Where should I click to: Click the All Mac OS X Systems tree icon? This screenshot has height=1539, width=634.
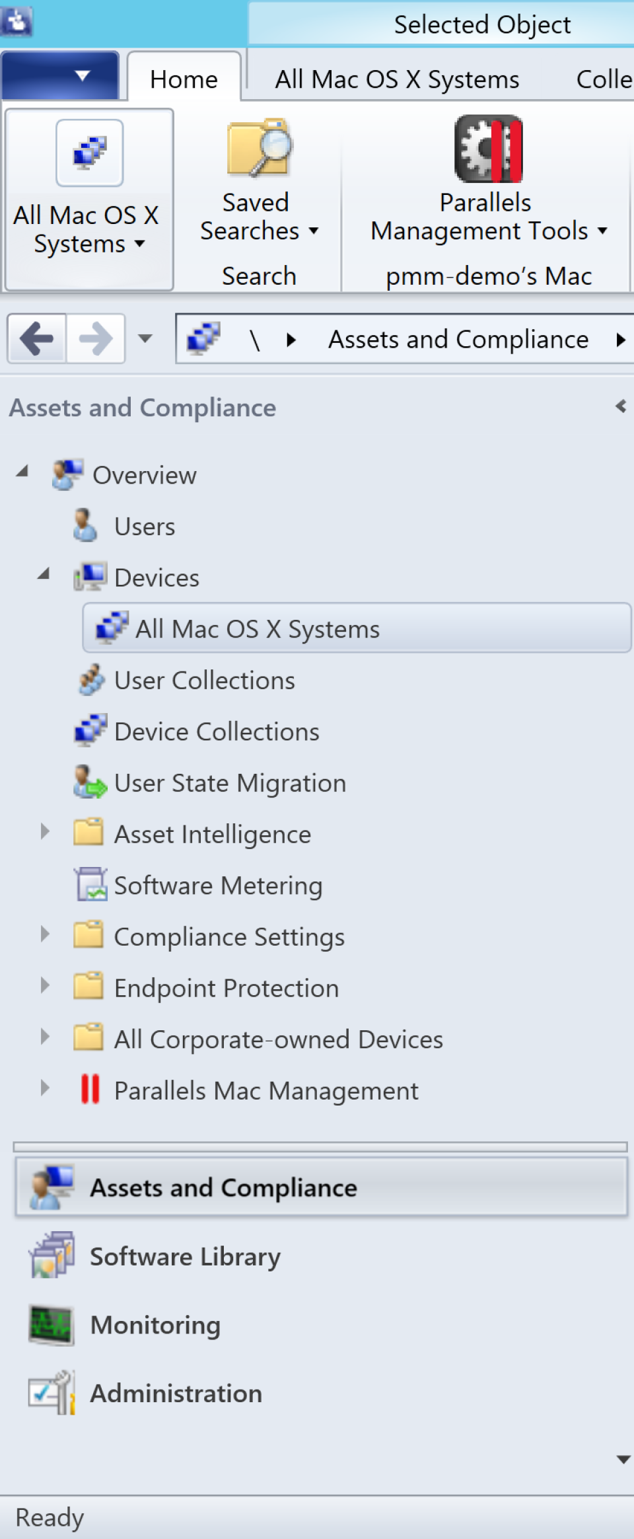[x=112, y=627]
